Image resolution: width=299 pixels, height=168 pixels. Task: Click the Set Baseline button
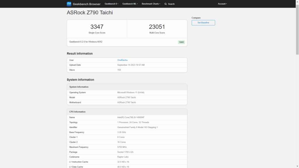203,23
